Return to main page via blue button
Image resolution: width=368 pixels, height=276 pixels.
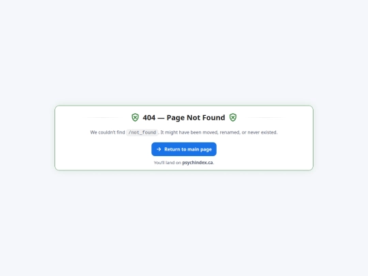pos(184,149)
